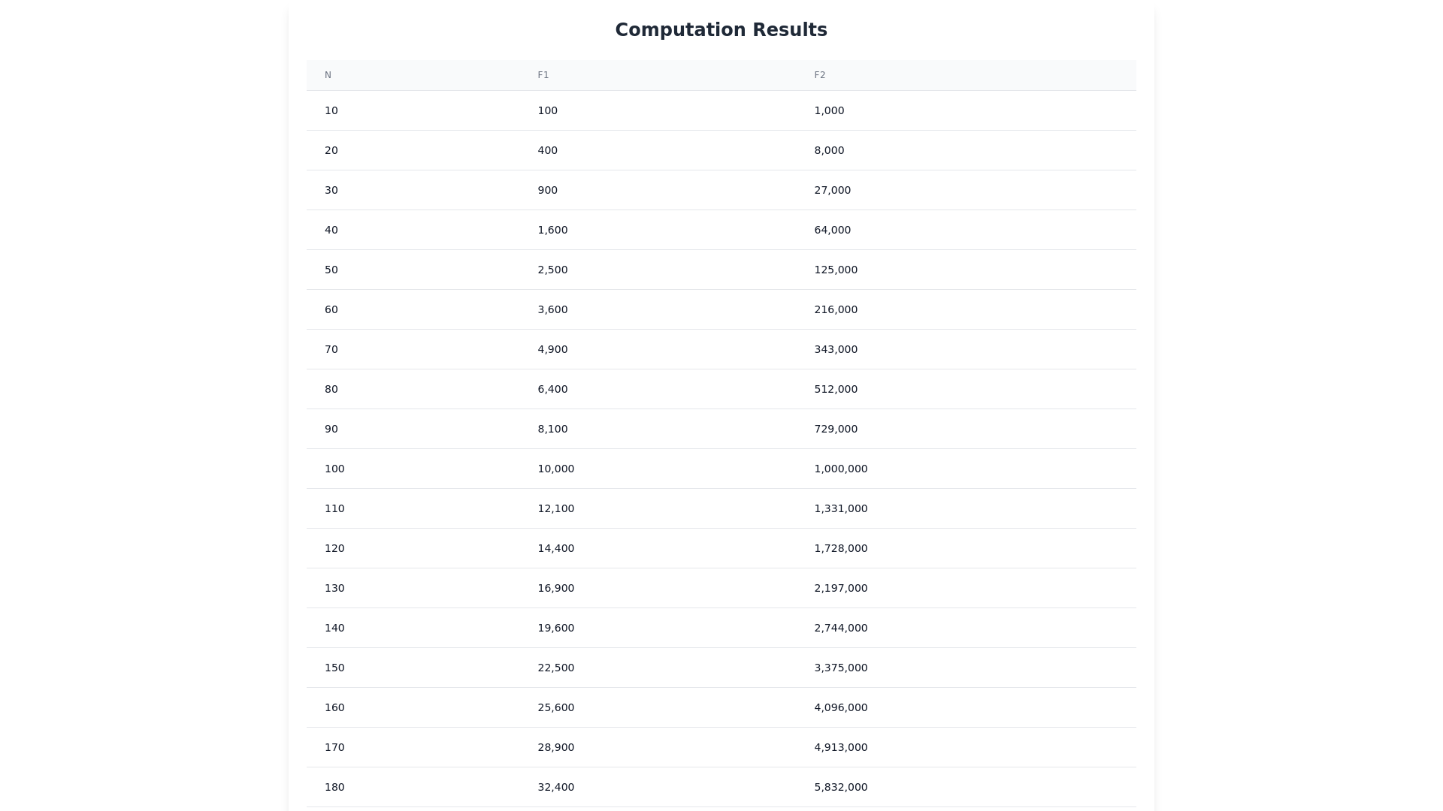The image size is (1443, 811).
Task: Select the F1 value 1,600
Action: click(552, 230)
